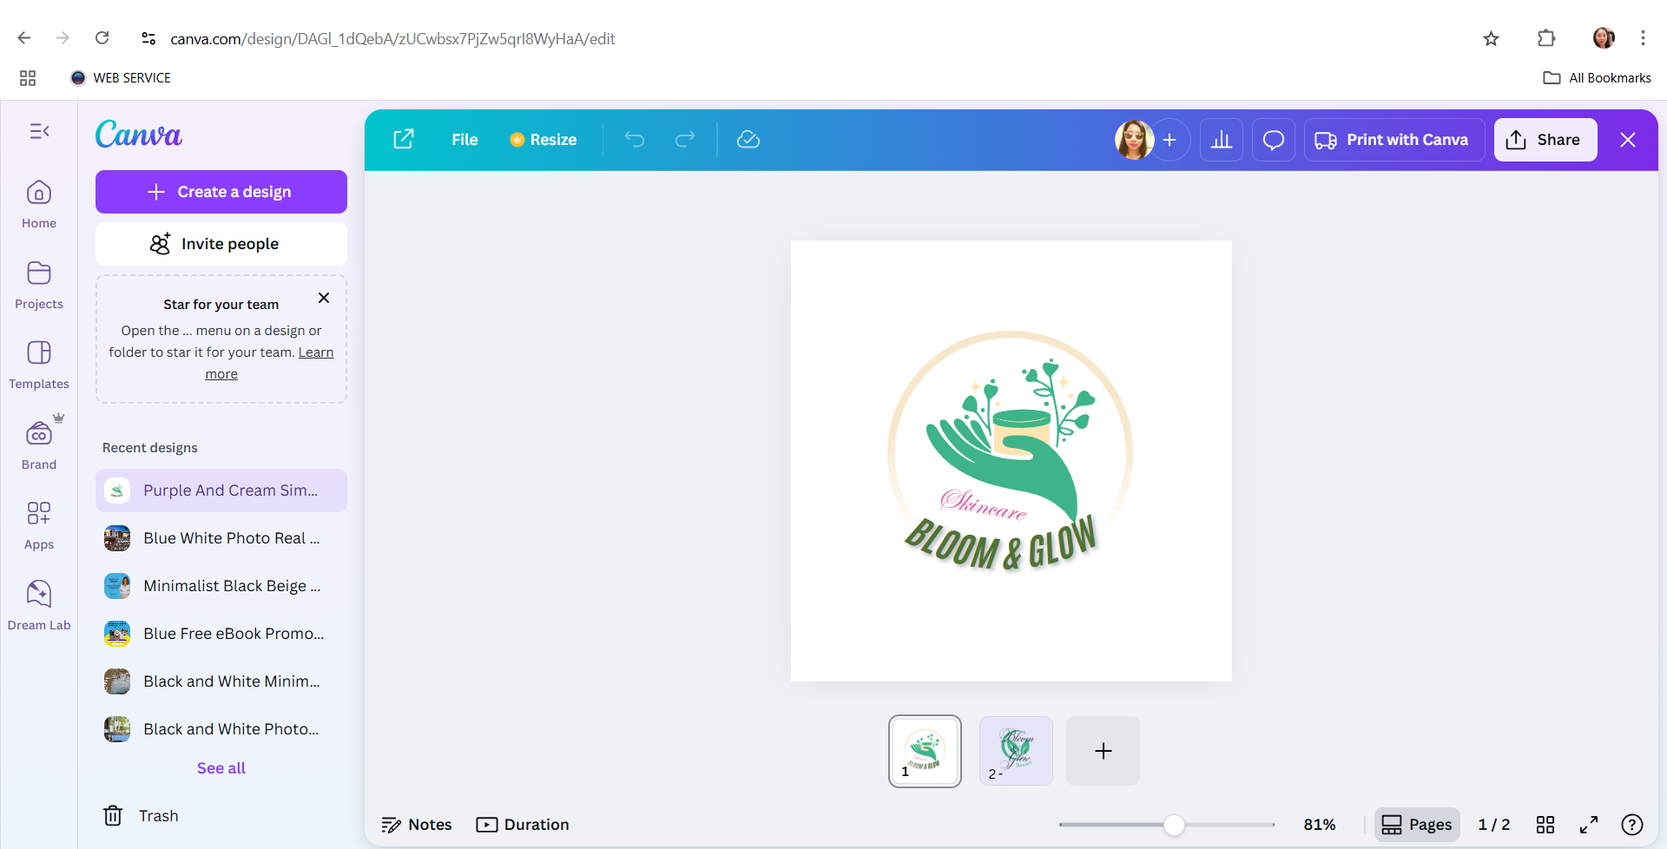Open Projects in sidebar
This screenshot has width=1667, height=849.
point(39,286)
